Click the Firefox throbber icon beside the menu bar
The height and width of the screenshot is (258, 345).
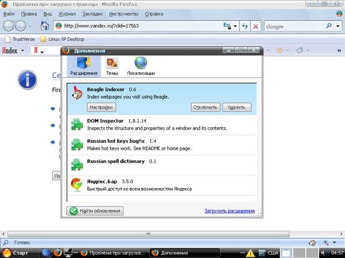pos(339,14)
